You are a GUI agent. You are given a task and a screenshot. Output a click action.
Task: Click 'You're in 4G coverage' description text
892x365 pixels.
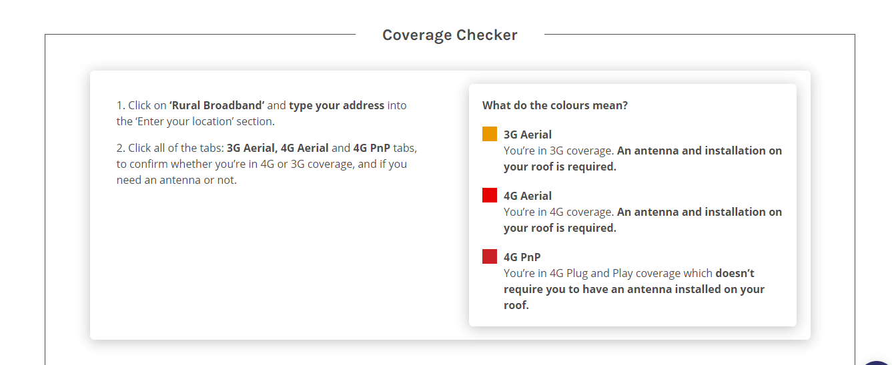coord(558,212)
